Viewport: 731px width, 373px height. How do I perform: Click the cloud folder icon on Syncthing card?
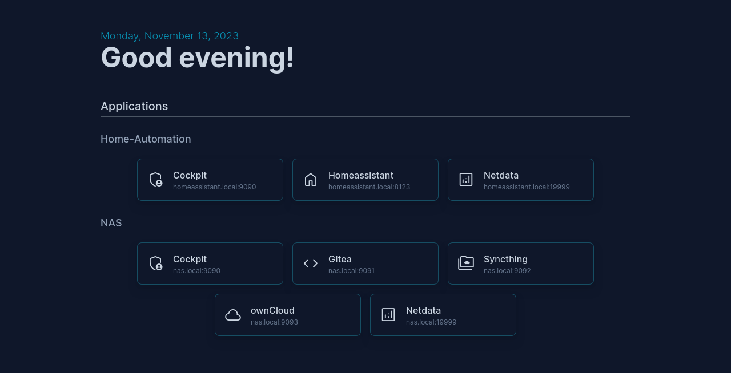coord(466,263)
